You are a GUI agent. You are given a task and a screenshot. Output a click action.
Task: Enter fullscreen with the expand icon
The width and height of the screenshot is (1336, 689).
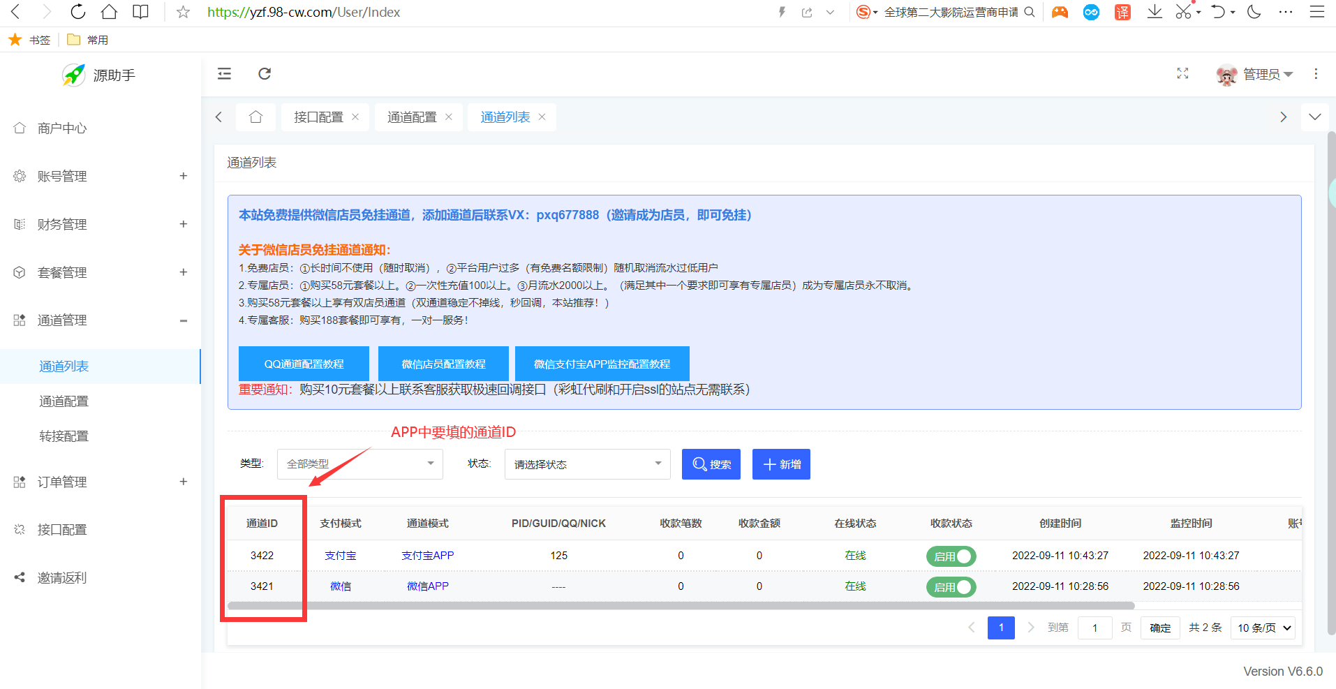point(1182,73)
